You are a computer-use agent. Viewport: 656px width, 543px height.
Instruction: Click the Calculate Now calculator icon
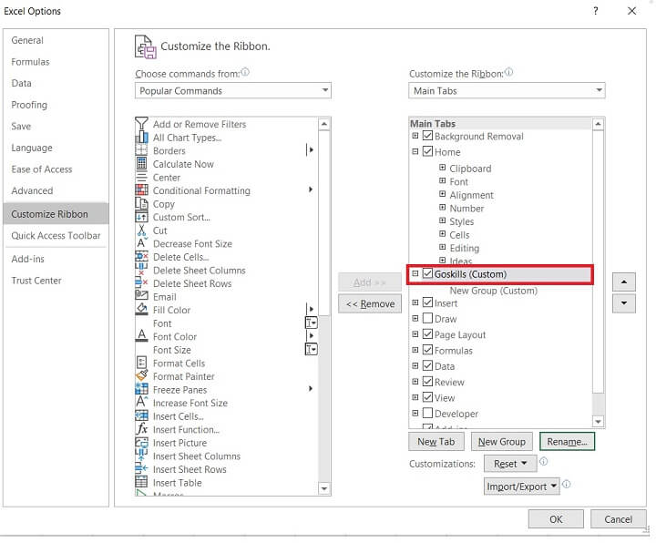tap(141, 164)
